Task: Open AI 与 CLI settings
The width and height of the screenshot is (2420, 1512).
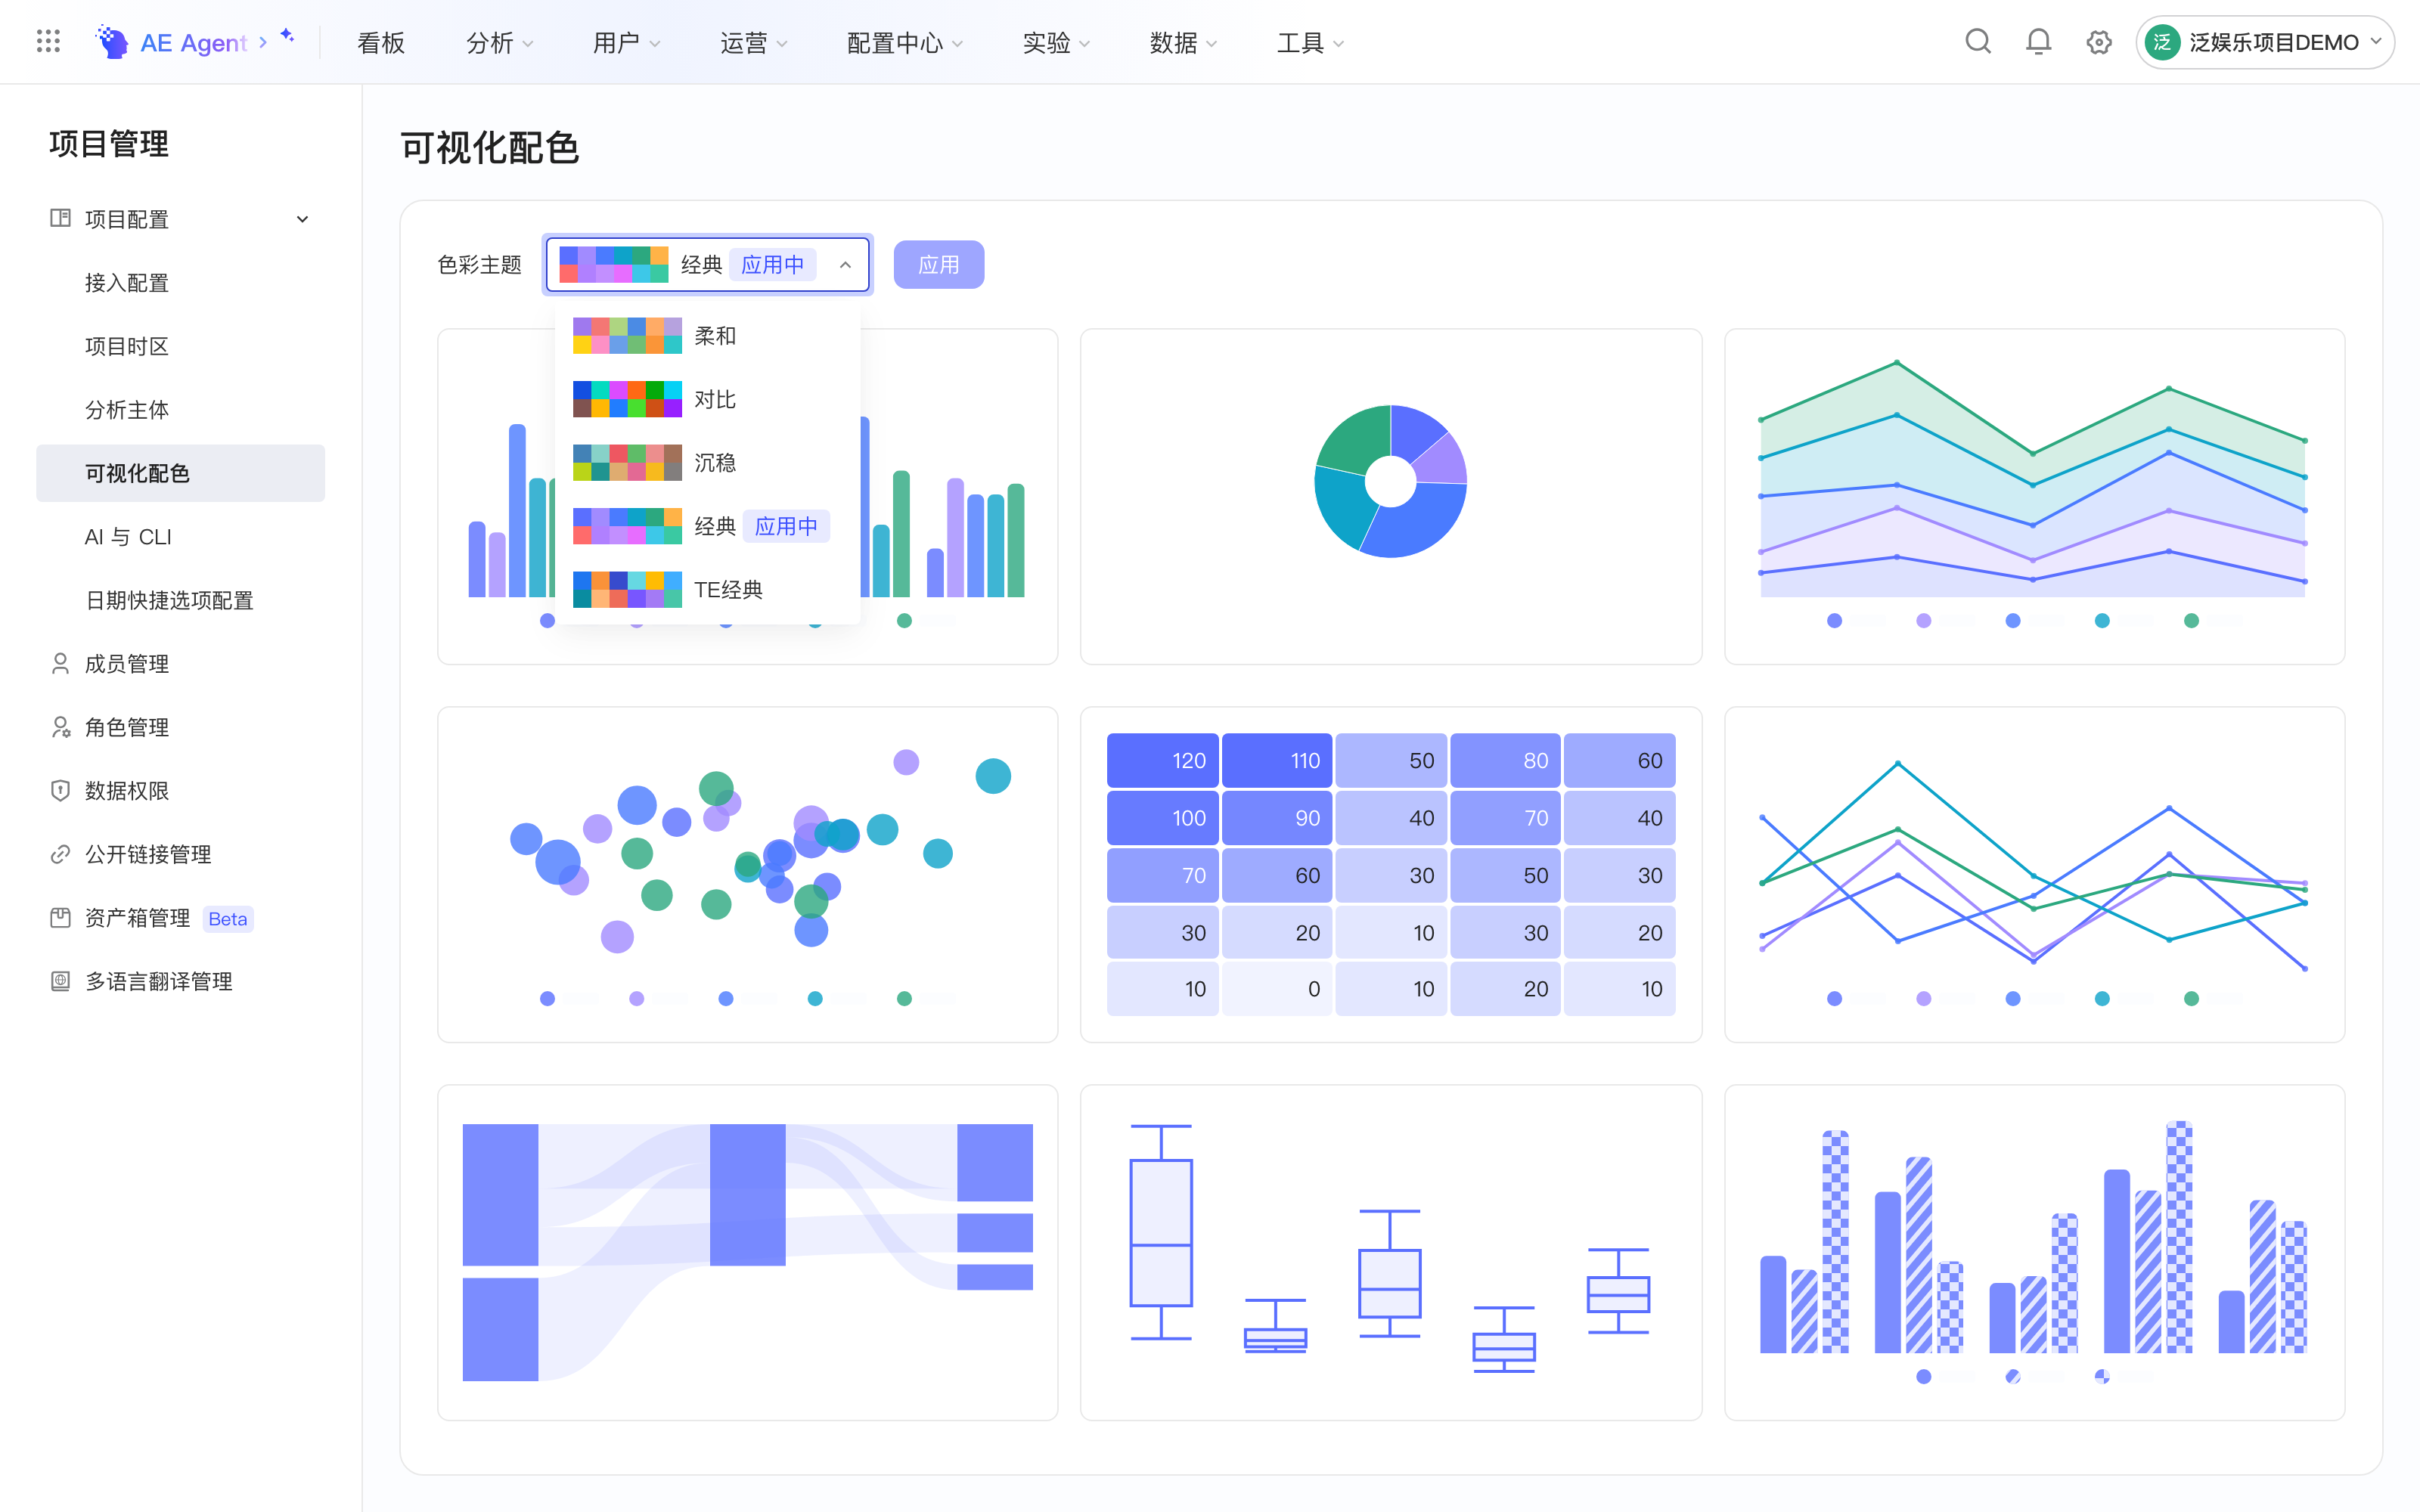Action: [128, 537]
